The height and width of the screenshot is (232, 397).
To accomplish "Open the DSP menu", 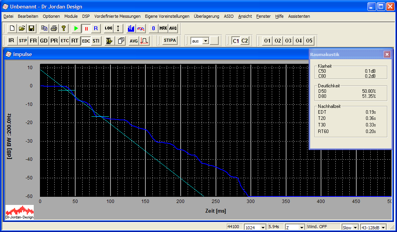I will pyautogui.click(x=86, y=16).
